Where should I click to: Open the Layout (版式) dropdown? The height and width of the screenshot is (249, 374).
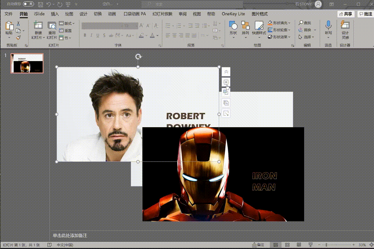point(67,23)
